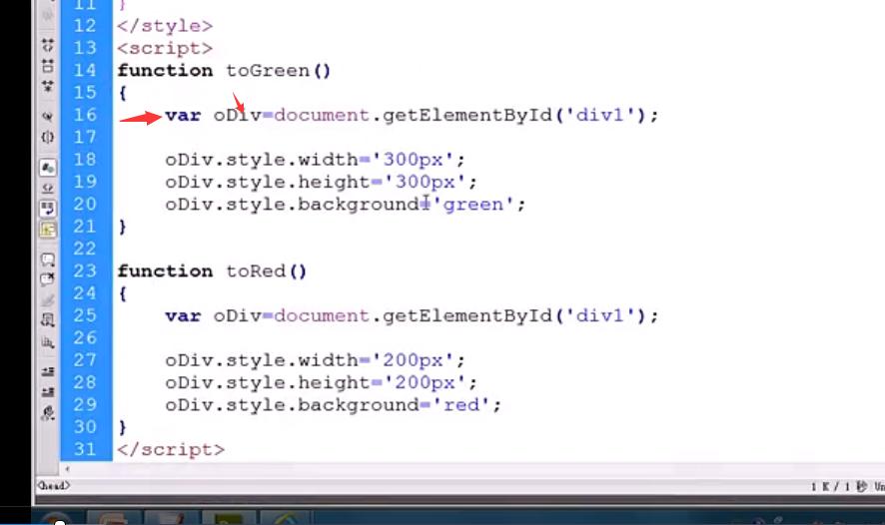Select the <head> tag in tag selector
Viewport: 885px width, 525px height.
[54, 485]
